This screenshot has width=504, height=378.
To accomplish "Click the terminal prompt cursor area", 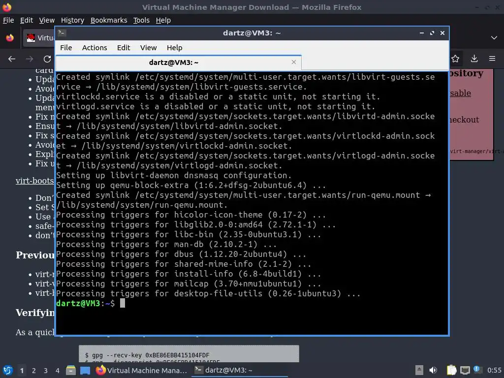I will (x=122, y=303).
